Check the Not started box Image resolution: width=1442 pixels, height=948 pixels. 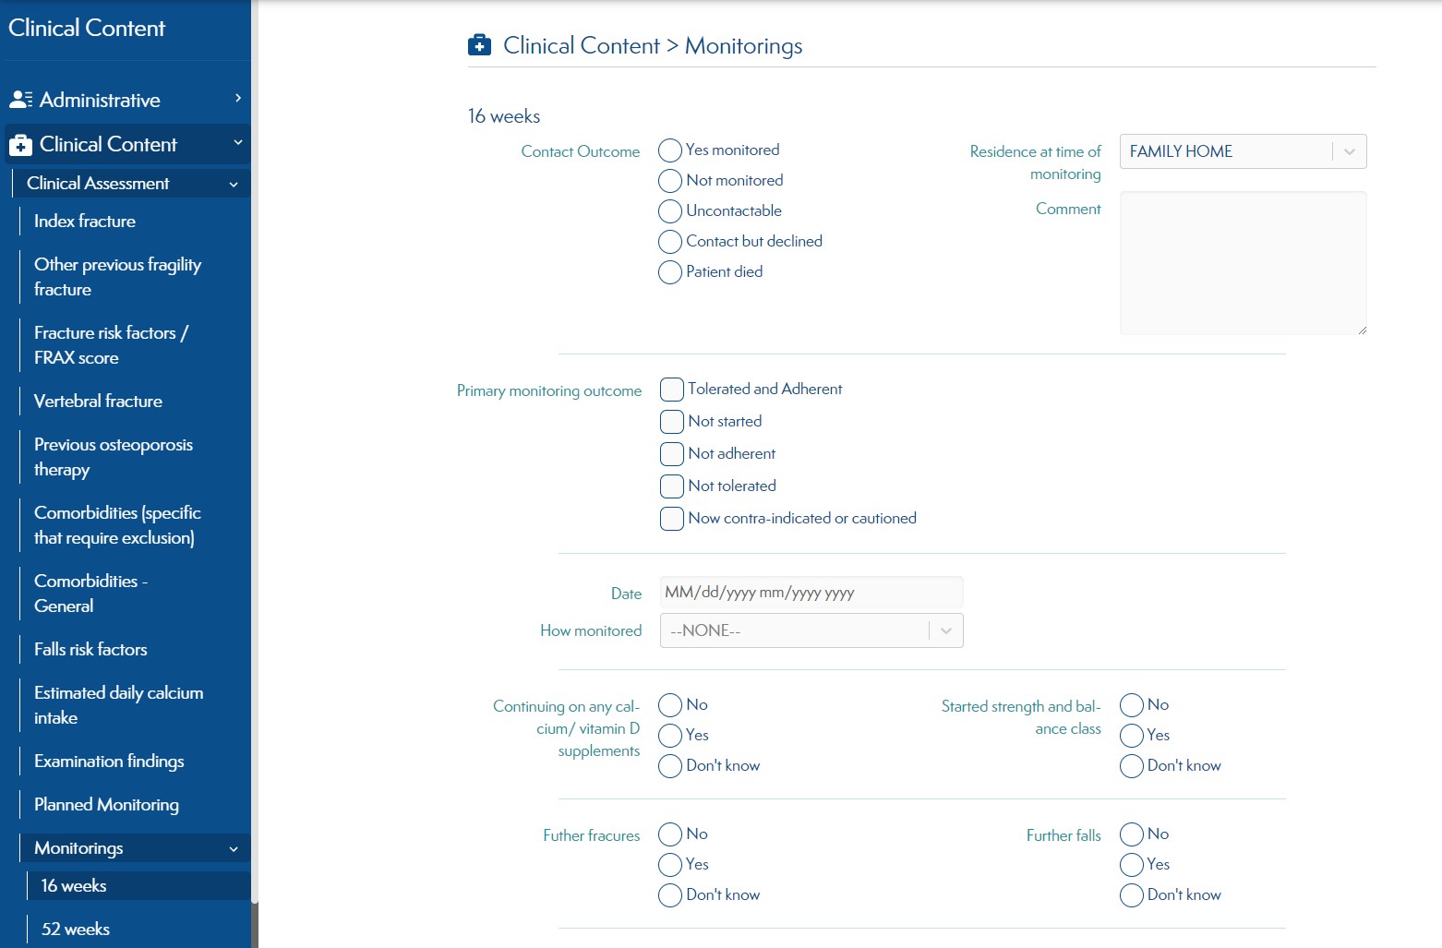point(672,422)
